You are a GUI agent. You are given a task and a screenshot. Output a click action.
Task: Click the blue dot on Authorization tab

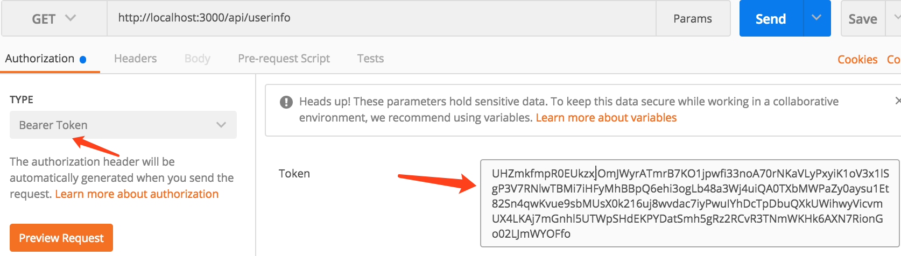[x=83, y=60]
